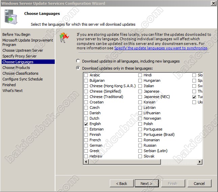Viewport: 218px width, 192px height.
Task: Enable the Serbian (Latin) checkbox
Action: coord(140,151)
